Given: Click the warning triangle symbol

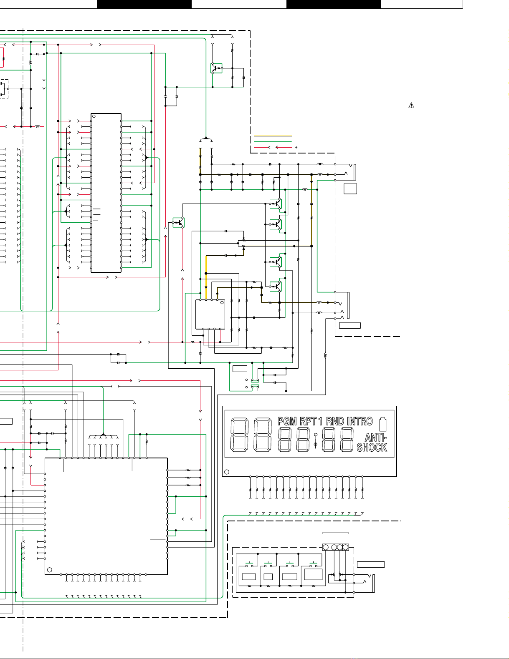Looking at the screenshot, I should [411, 106].
